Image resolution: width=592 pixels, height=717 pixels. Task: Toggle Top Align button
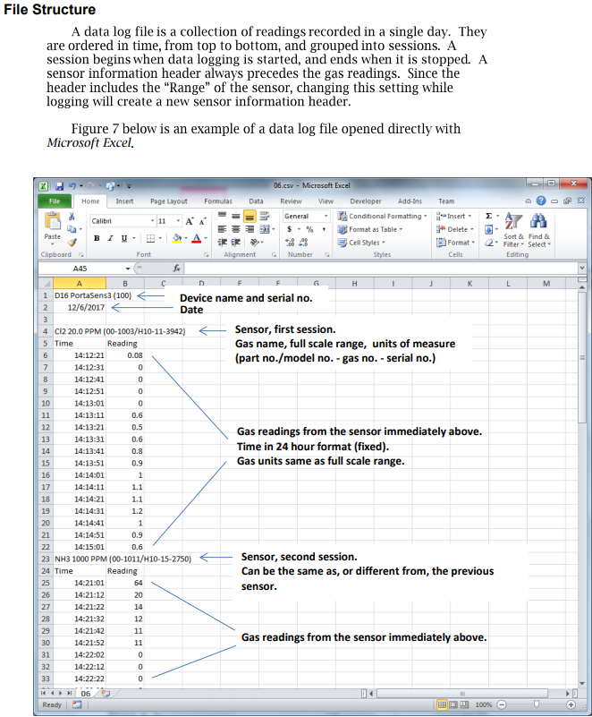click(x=222, y=215)
